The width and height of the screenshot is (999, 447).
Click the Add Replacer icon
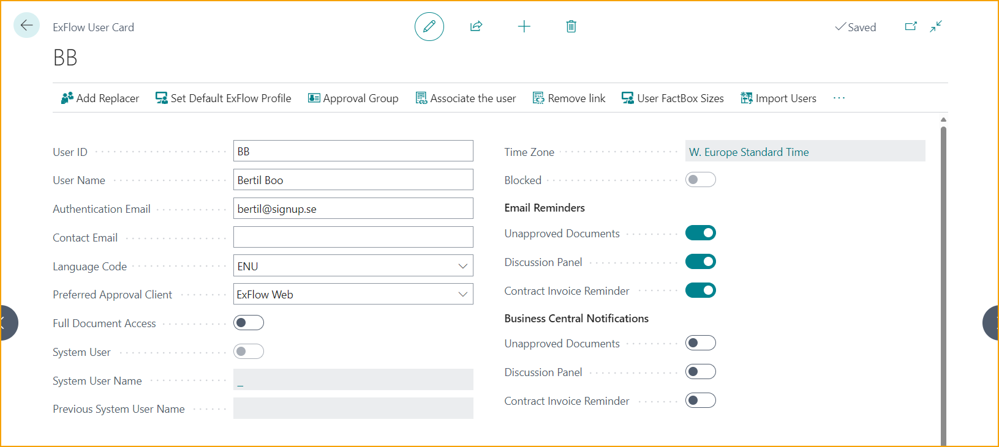(x=67, y=98)
